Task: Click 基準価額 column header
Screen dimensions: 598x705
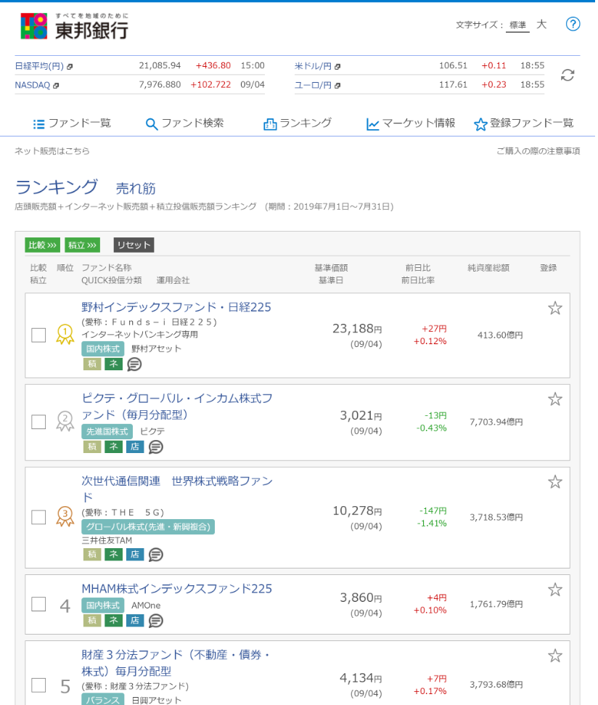Action: 331,268
